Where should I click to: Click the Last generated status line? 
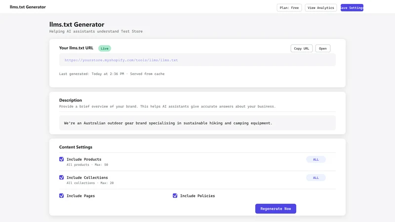click(x=112, y=74)
